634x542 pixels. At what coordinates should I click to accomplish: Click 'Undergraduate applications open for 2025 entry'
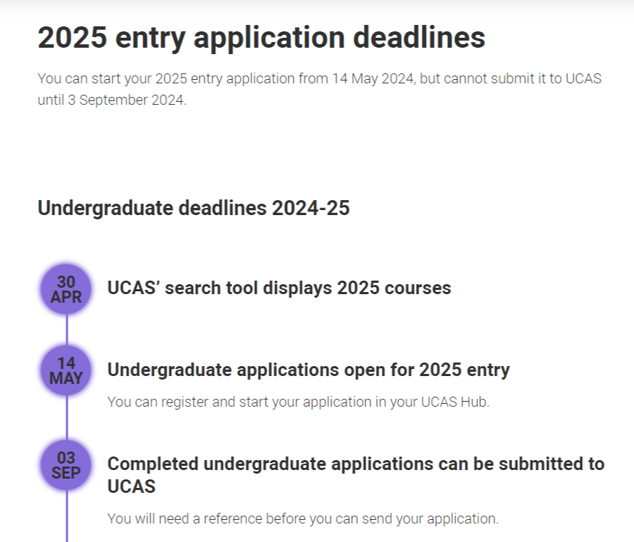pyautogui.click(x=308, y=370)
